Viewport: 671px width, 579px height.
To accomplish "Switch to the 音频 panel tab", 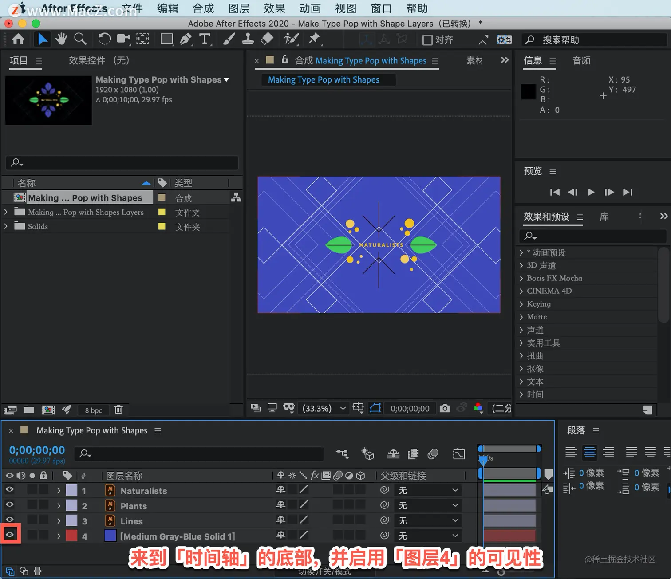I will (581, 60).
